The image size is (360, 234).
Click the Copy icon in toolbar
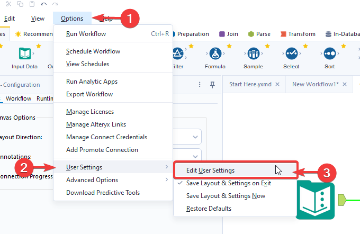coord(21,4)
